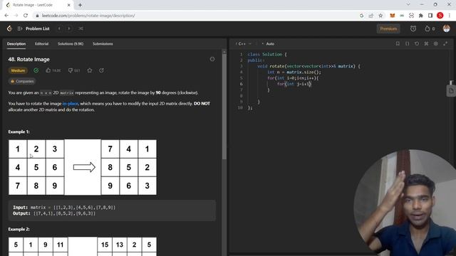Expand the Companies tag
456x256 pixels.
pos(22,81)
